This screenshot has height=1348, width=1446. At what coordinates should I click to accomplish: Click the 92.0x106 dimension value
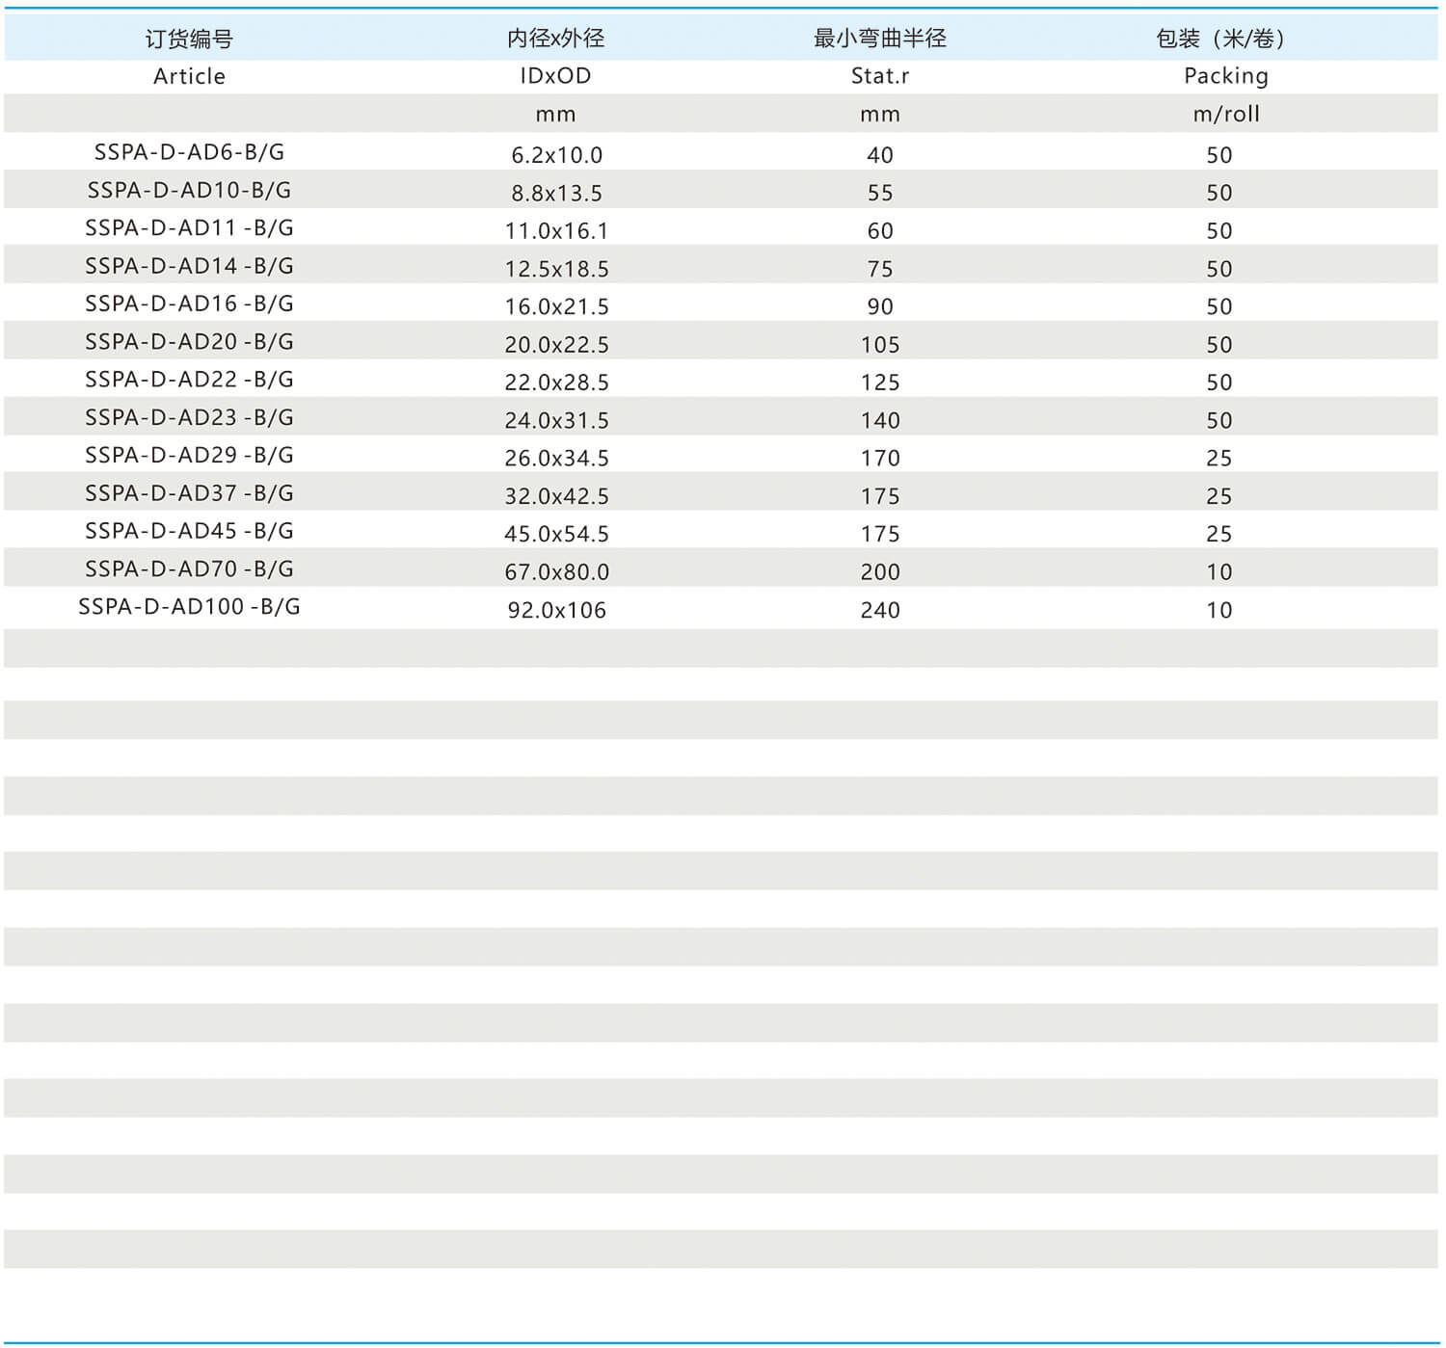tap(556, 610)
